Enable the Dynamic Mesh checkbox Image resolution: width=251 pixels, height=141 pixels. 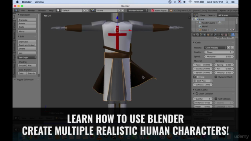point(216,77)
